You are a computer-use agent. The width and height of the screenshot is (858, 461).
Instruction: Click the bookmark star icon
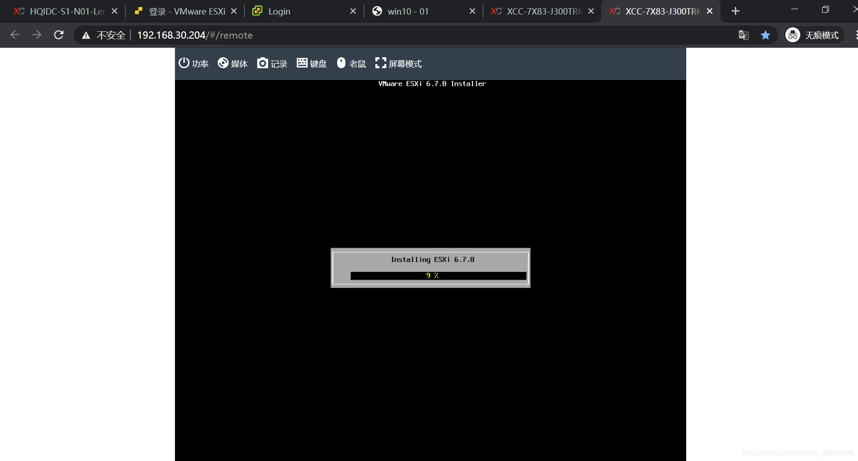coord(765,35)
